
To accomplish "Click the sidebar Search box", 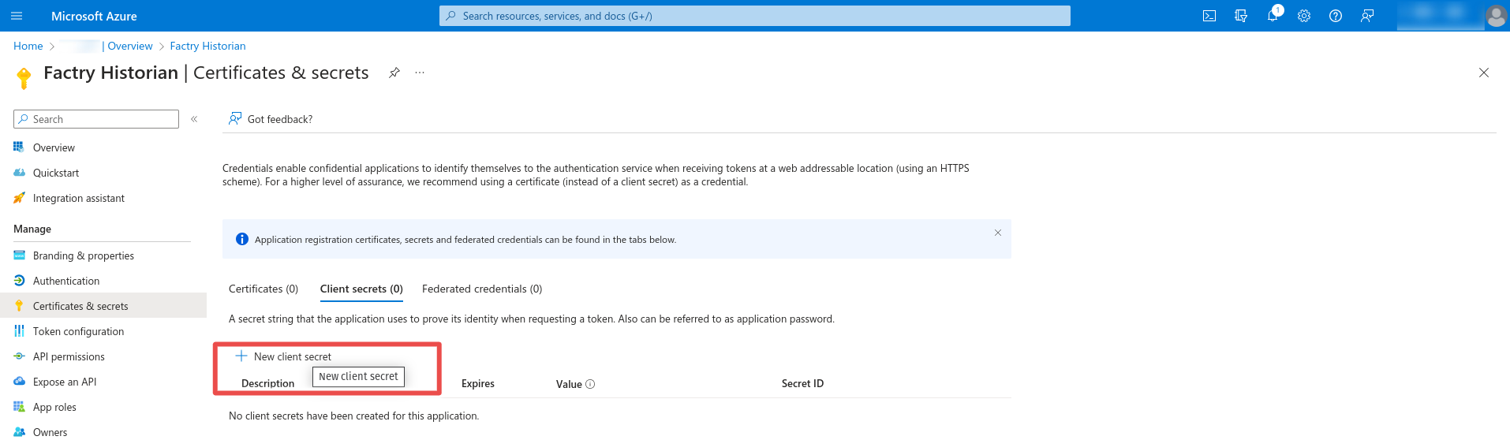I will pyautogui.click(x=96, y=119).
